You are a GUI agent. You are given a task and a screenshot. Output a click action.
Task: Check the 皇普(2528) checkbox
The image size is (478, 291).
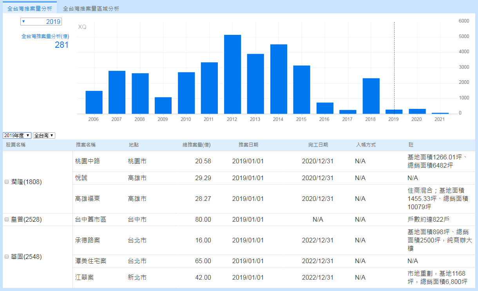[x=6, y=220]
